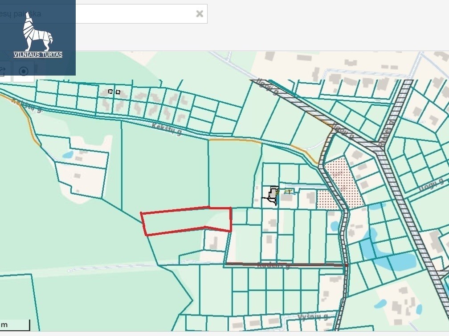Select the dark brown street line segment
The height and width of the screenshot is (336, 449).
coord(285,264)
